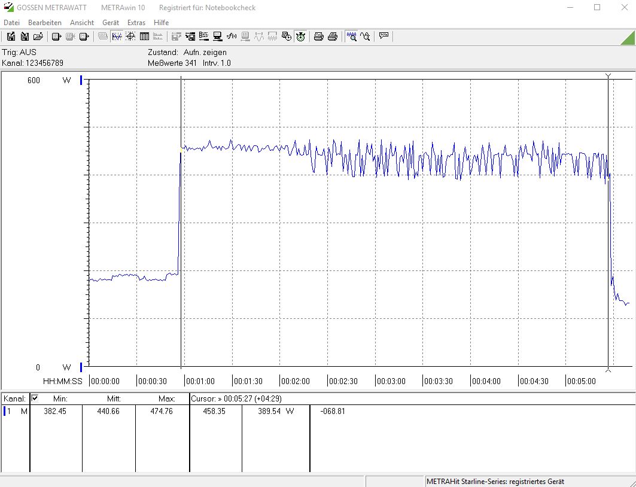Screen dimensions: 636x487
Task: Click the greyed sine wave icon
Action: click(x=259, y=36)
